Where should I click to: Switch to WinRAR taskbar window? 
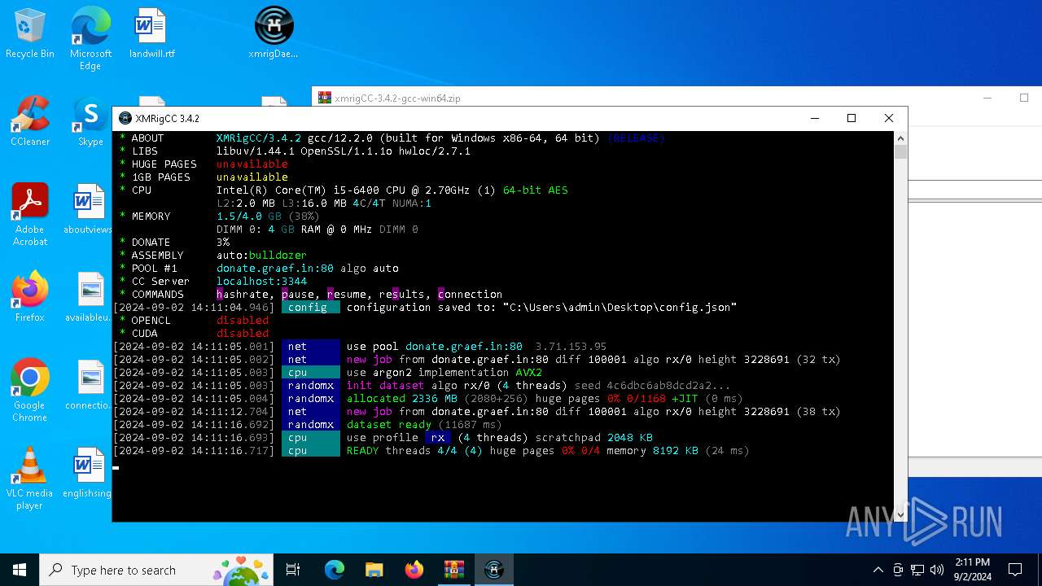[x=454, y=570]
